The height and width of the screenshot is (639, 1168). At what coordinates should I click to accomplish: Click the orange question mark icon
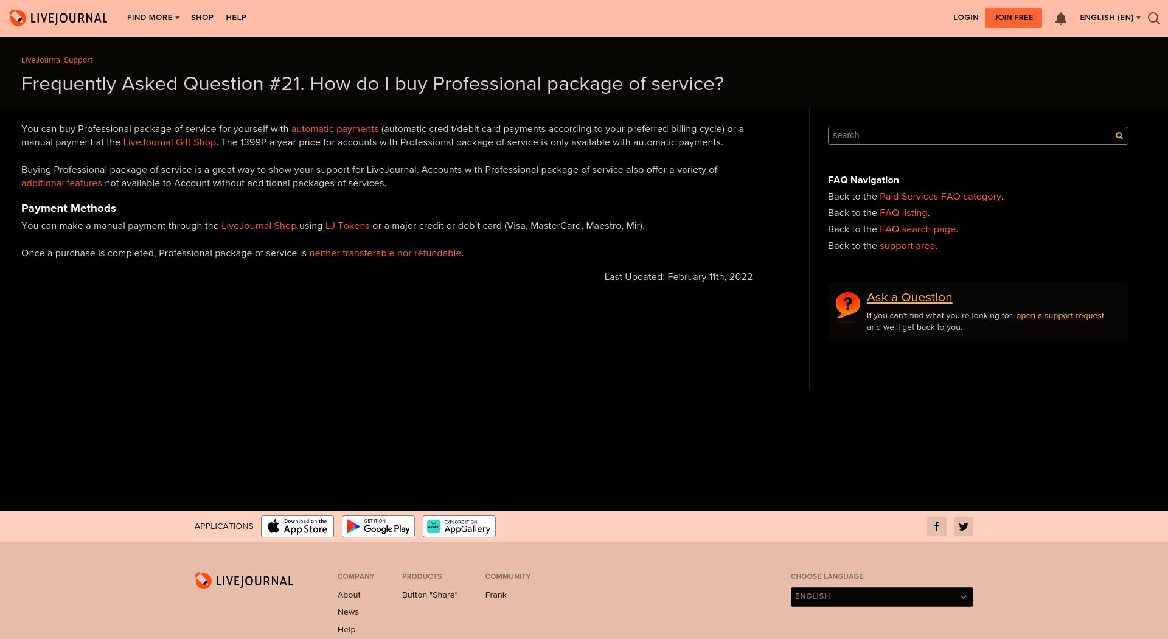[848, 306]
